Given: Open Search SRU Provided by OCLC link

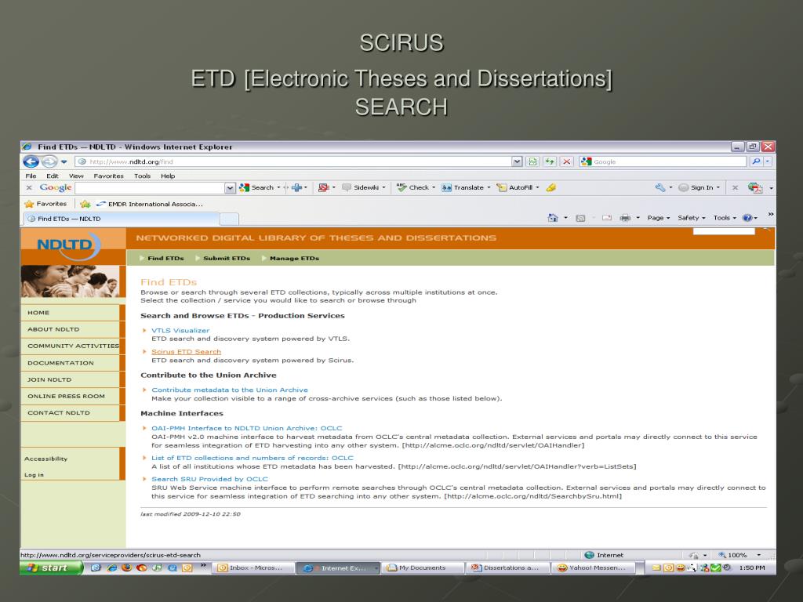Looking at the screenshot, I should coord(209,479).
